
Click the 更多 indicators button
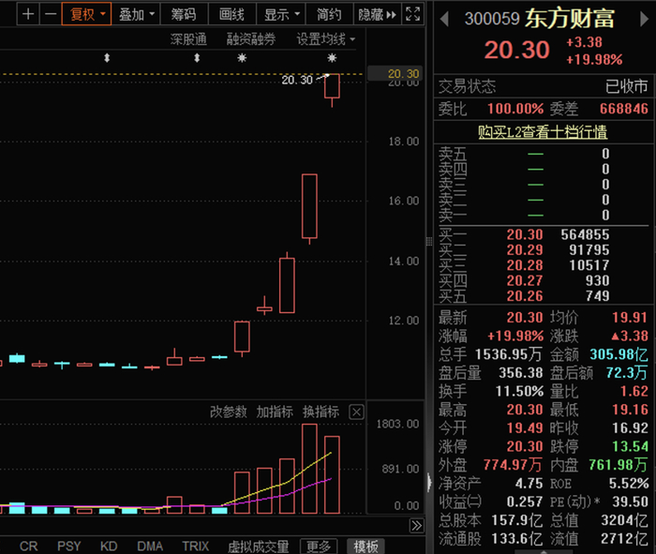point(319,547)
